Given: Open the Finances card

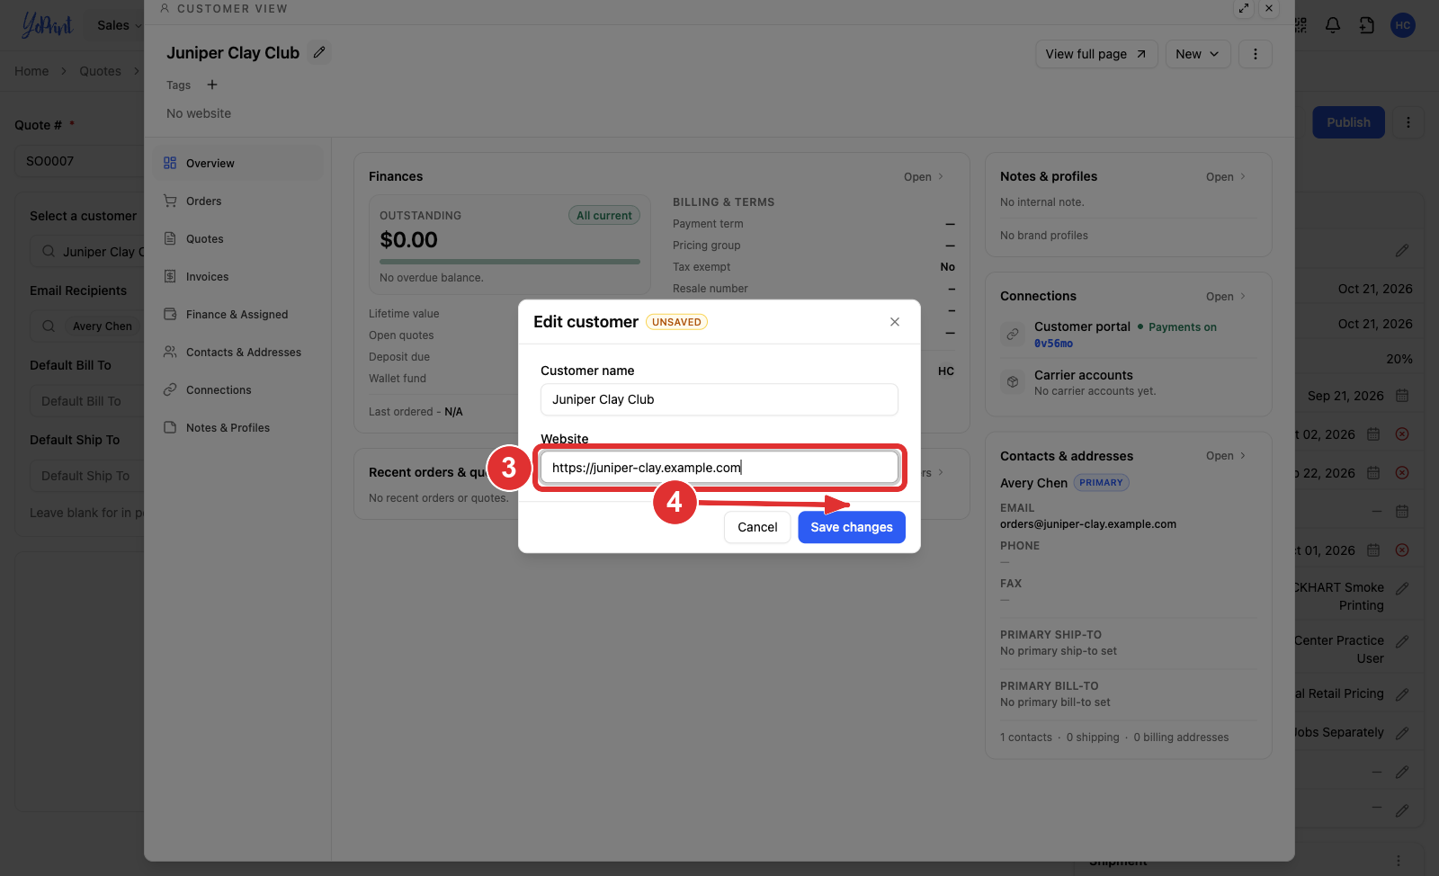Looking at the screenshot, I should 924,177.
